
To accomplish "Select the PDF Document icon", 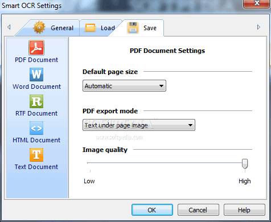I will click(36, 48).
